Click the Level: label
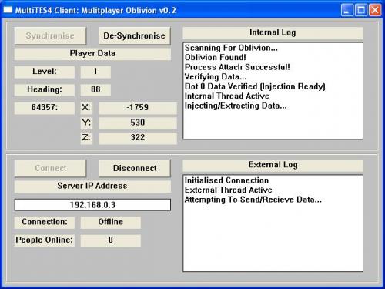385x289 pixels. pos(45,72)
